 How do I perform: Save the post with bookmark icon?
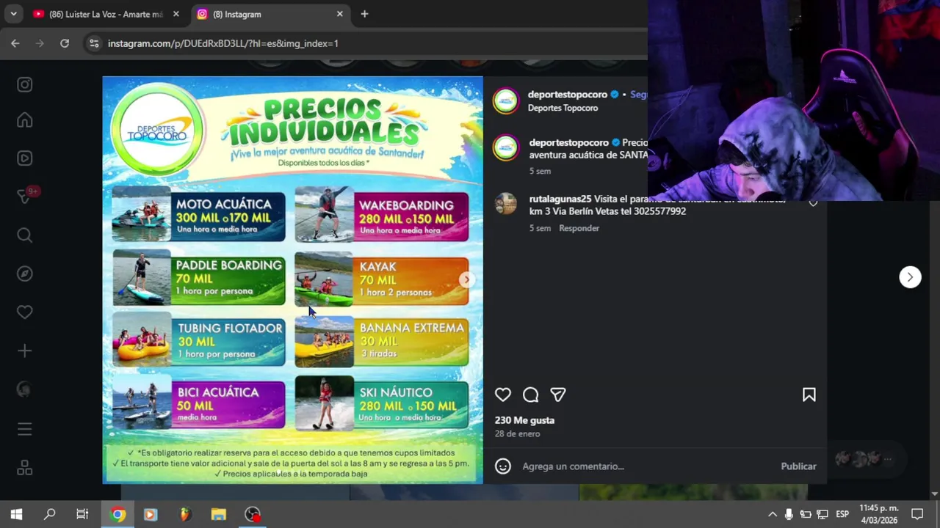pos(809,395)
